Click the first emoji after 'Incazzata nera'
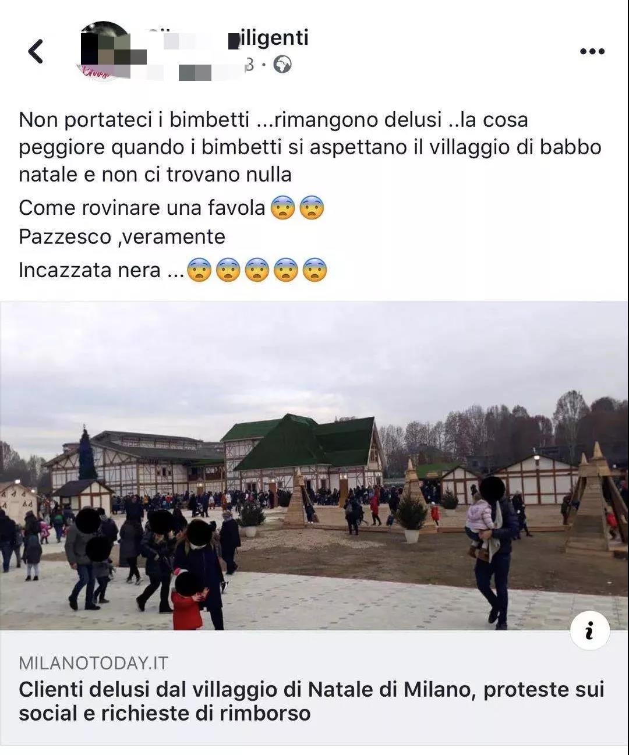Viewport: 629px width, 755px height. click(x=199, y=270)
